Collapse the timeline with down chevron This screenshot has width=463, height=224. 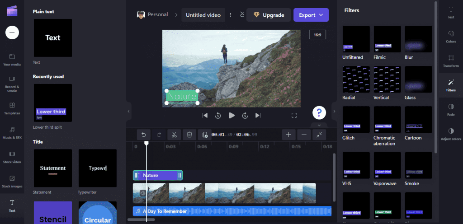(x=319, y=125)
